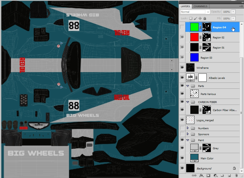This screenshot has height=178, width=244.
Task: Click the Aston Martin wings badge on canvas
Action: [39, 125]
